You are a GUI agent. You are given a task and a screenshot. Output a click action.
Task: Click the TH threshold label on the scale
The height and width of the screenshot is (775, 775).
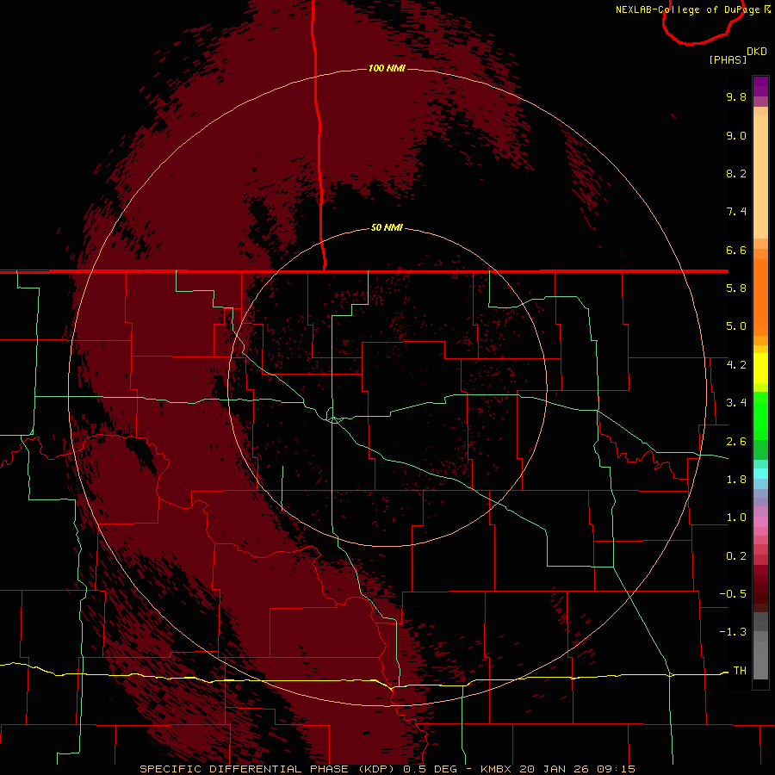pos(740,671)
